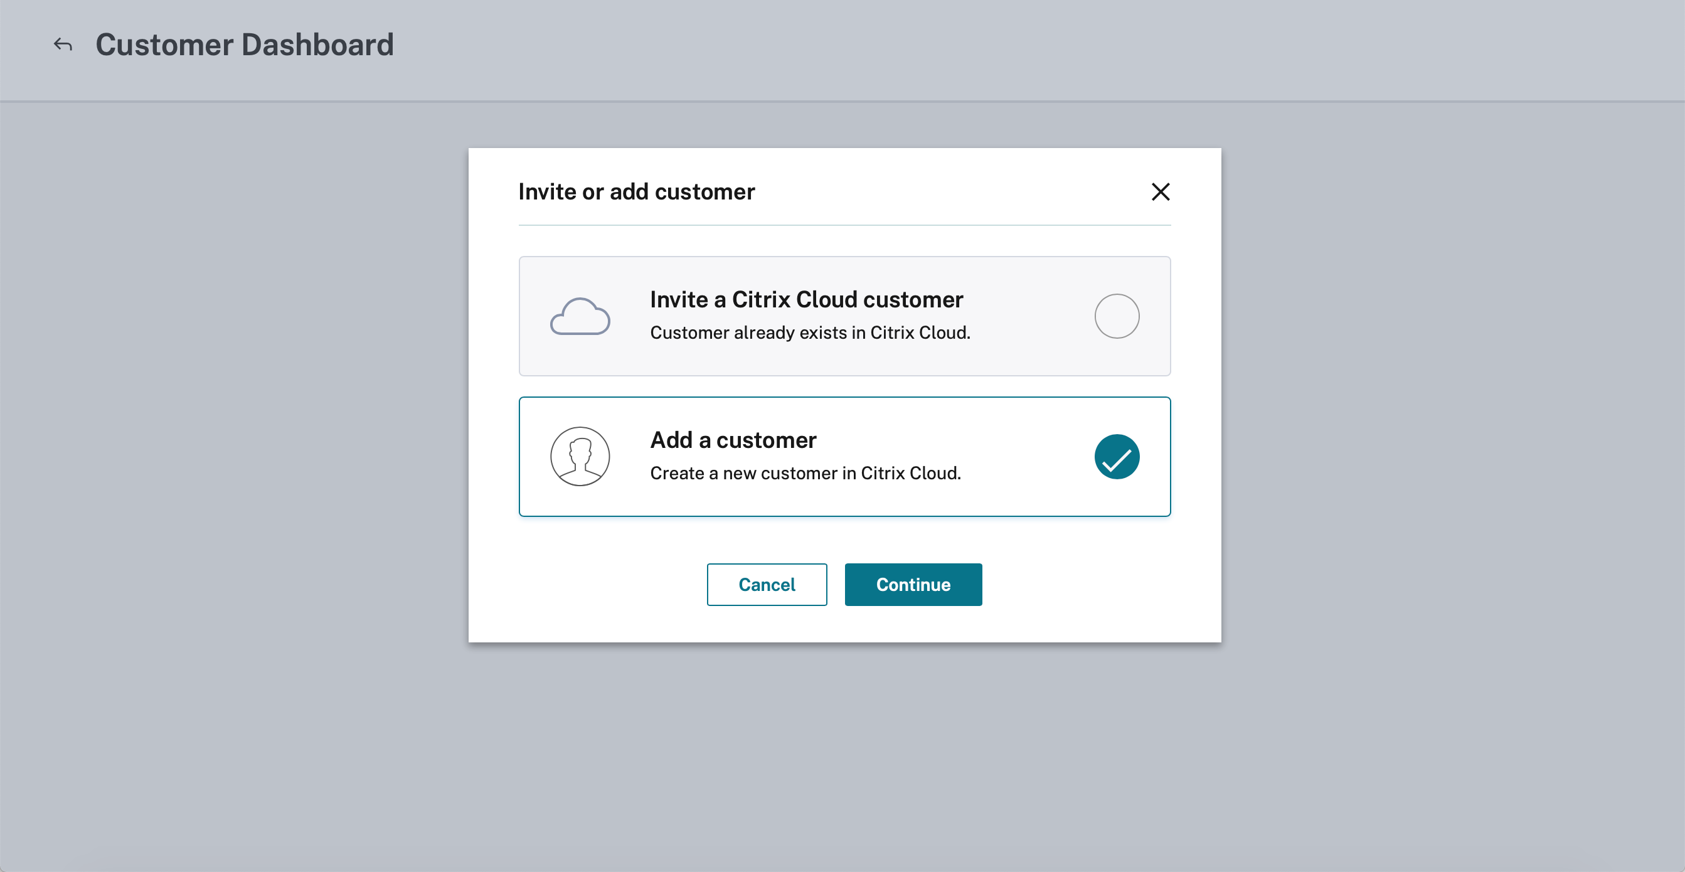The image size is (1685, 872).
Task: Click the back arrow beside Customer Dashboard
Action: pyautogui.click(x=63, y=45)
